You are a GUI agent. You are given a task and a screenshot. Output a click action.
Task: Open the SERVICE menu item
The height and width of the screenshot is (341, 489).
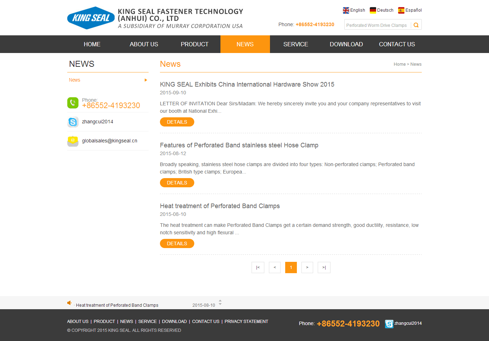(x=296, y=44)
